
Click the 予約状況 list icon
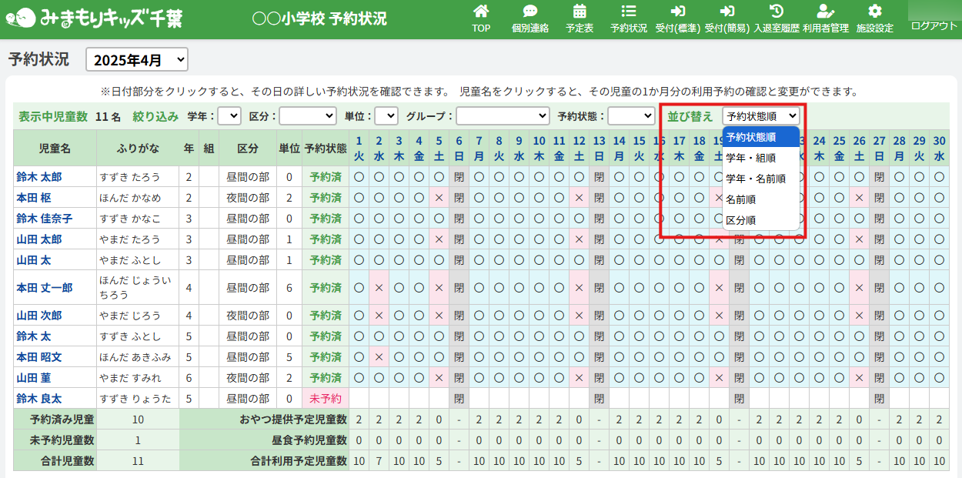[x=629, y=13]
